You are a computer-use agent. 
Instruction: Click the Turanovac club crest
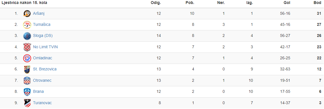(27, 103)
